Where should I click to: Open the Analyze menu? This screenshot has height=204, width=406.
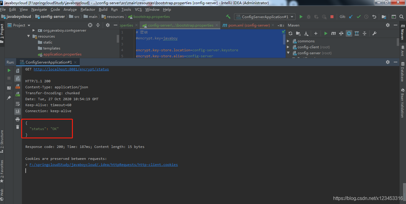[x=70, y=10]
